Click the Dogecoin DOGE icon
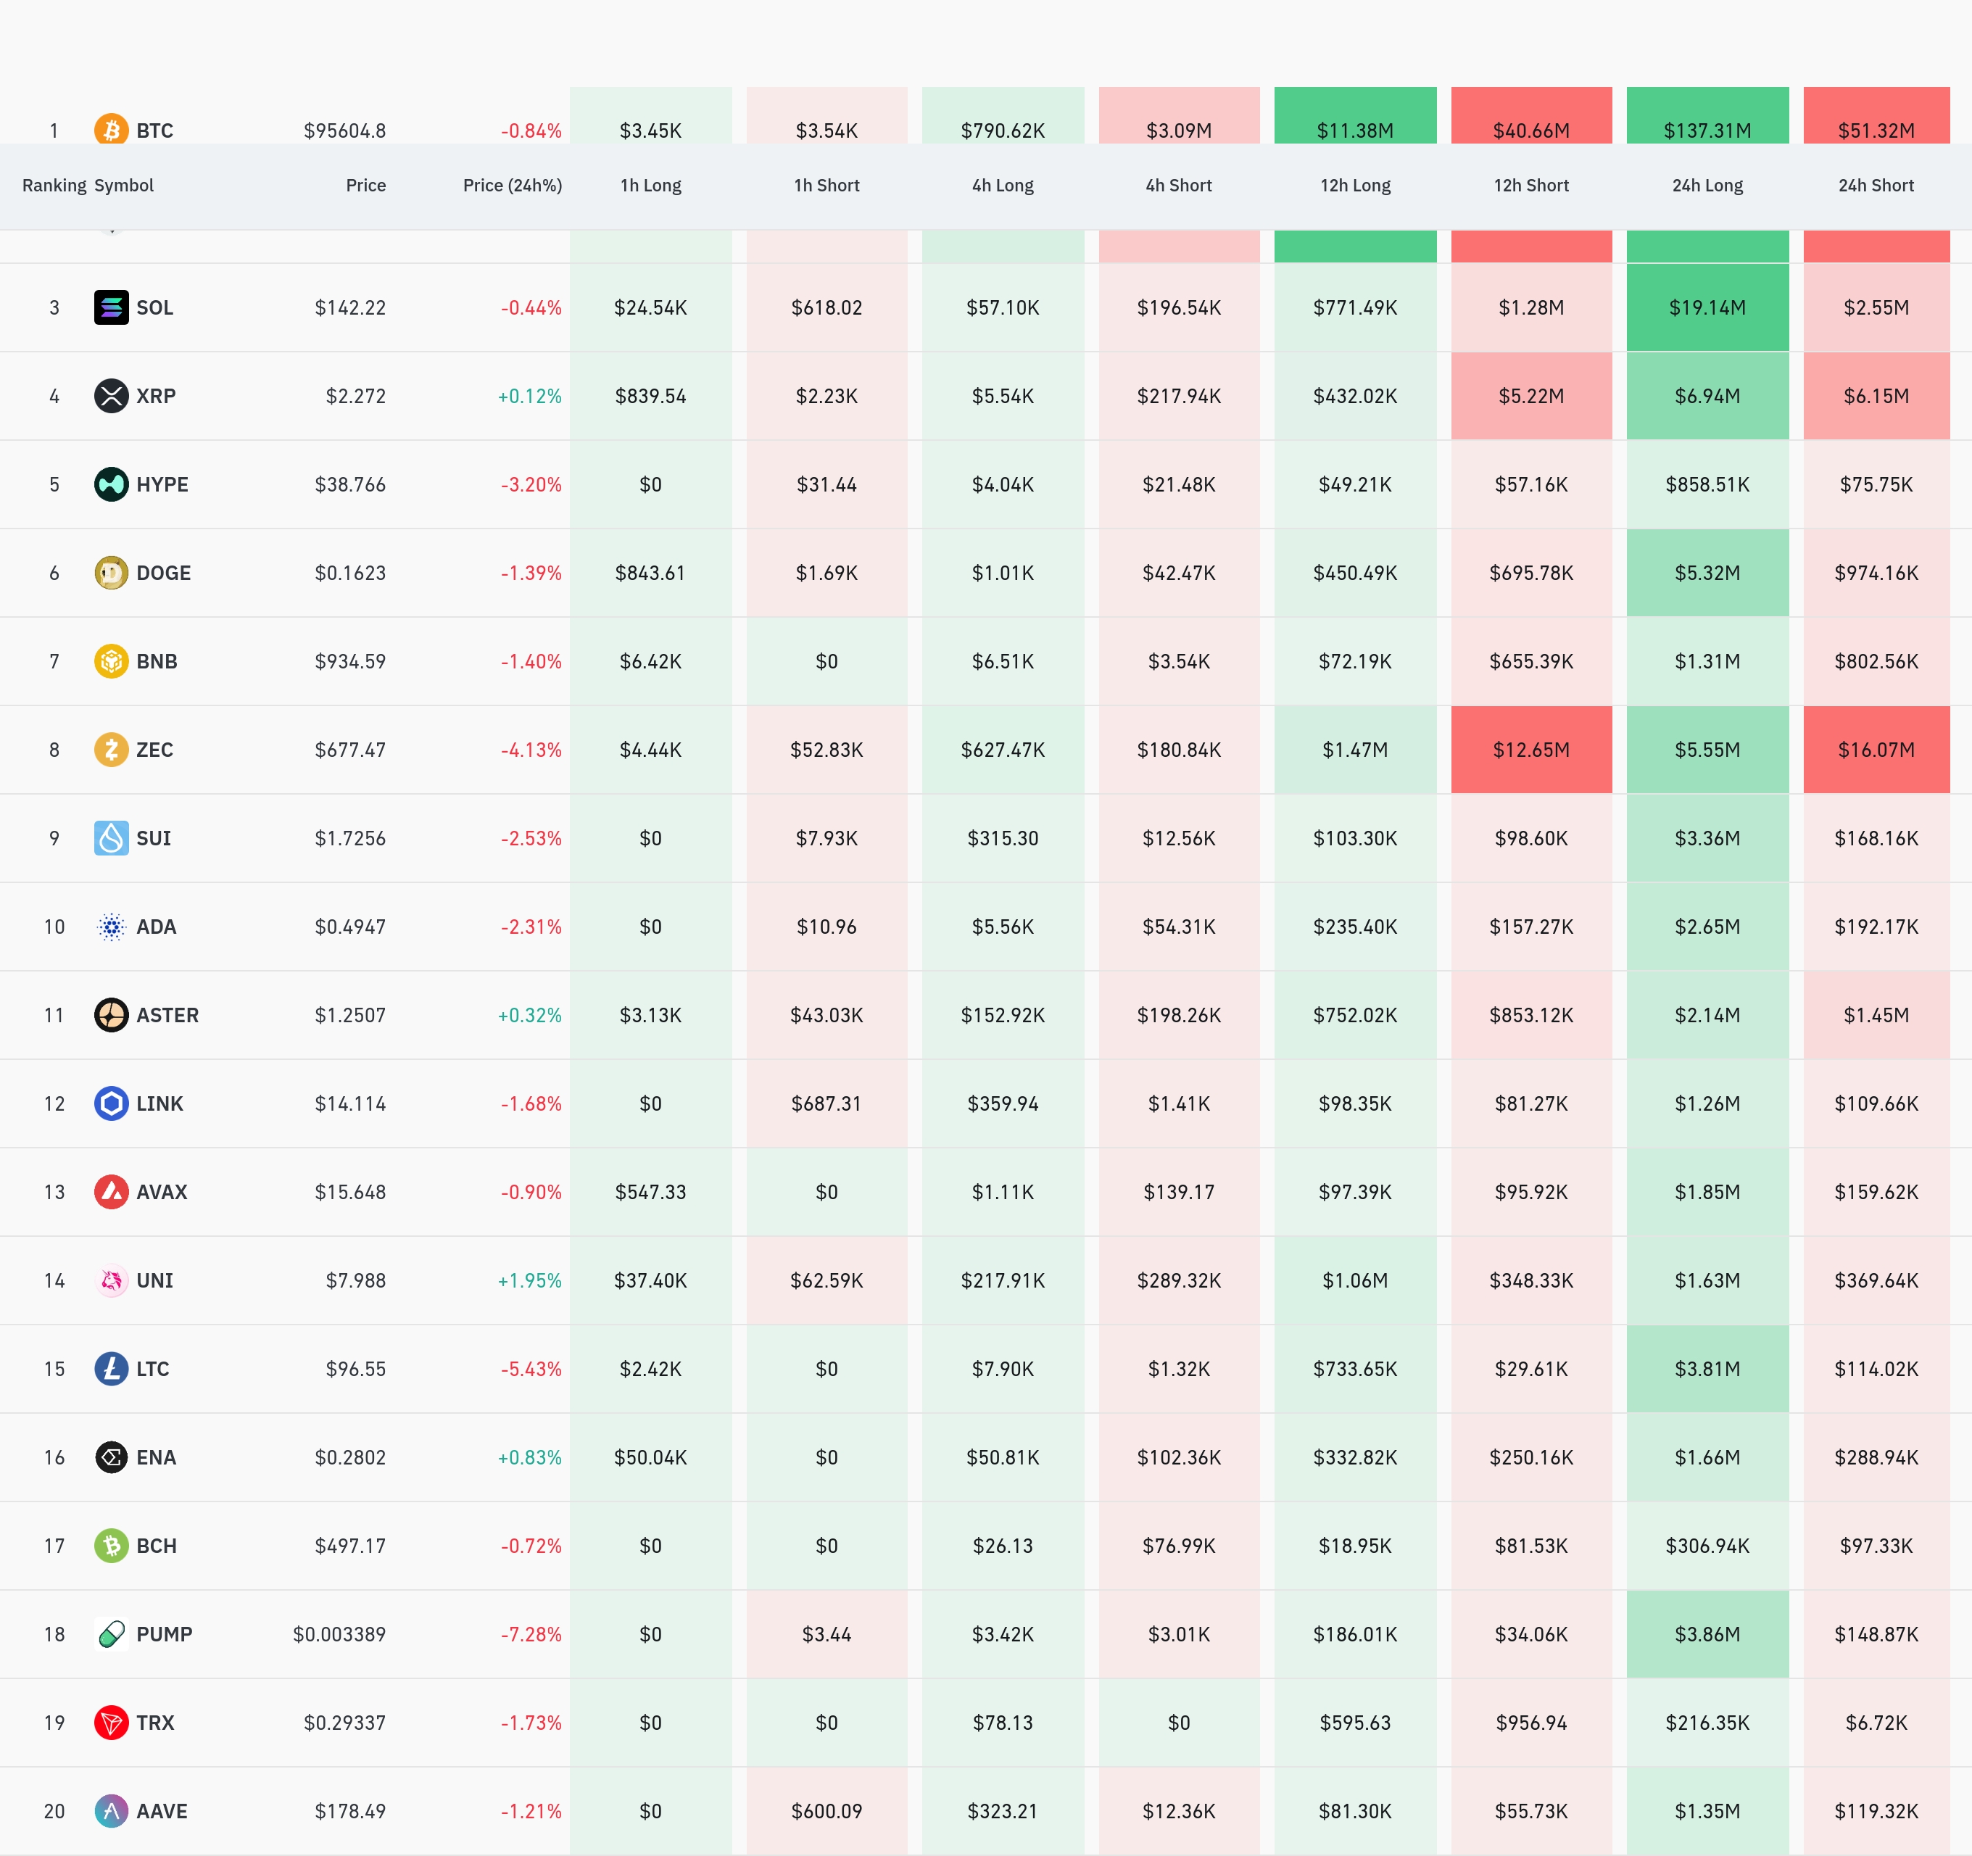This screenshot has width=1972, height=1856. [x=111, y=572]
